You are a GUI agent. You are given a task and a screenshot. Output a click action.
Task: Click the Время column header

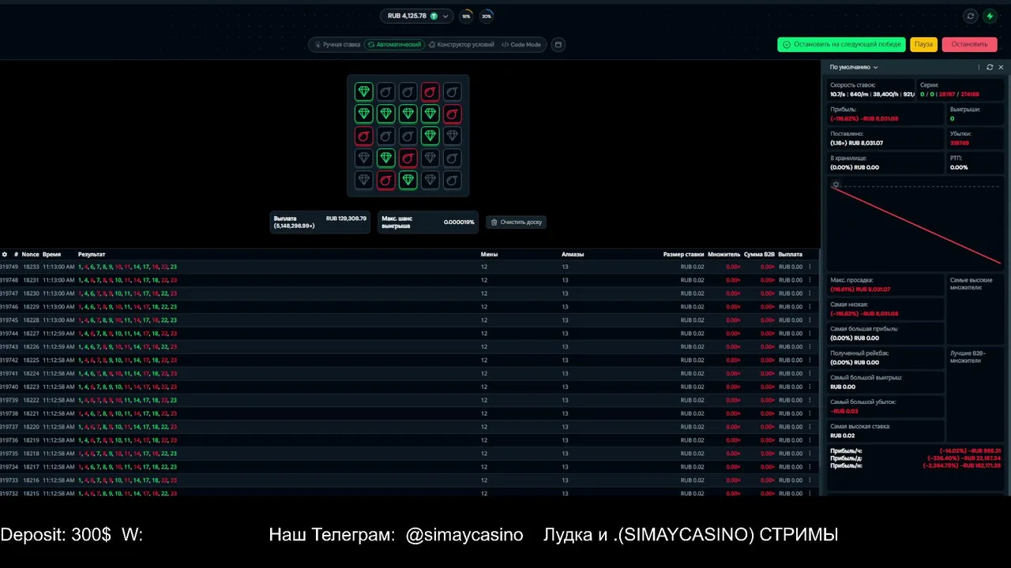(51, 254)
